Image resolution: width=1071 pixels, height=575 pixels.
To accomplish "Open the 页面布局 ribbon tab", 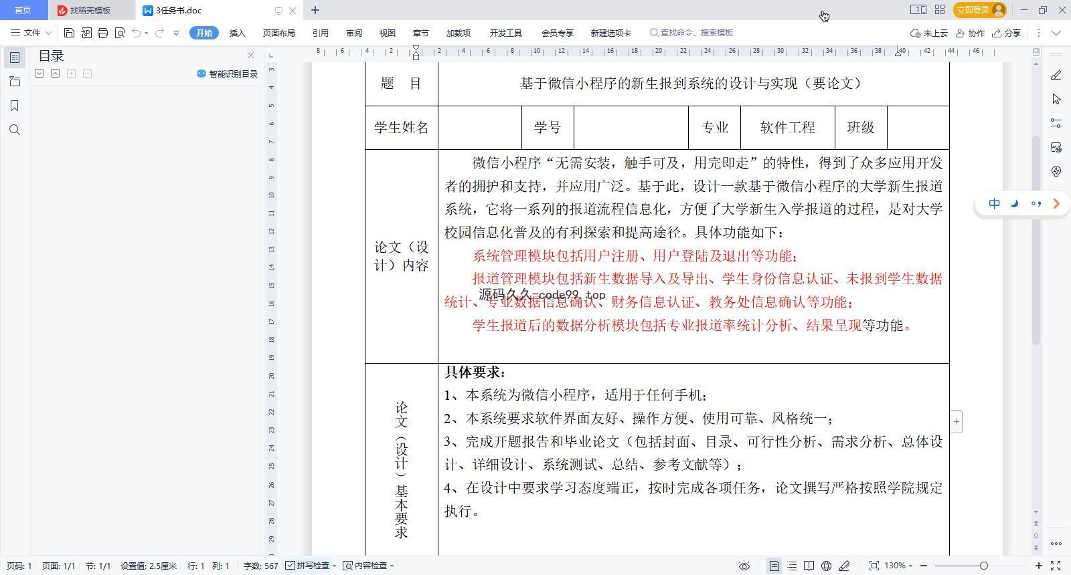I will pos(279,33).
